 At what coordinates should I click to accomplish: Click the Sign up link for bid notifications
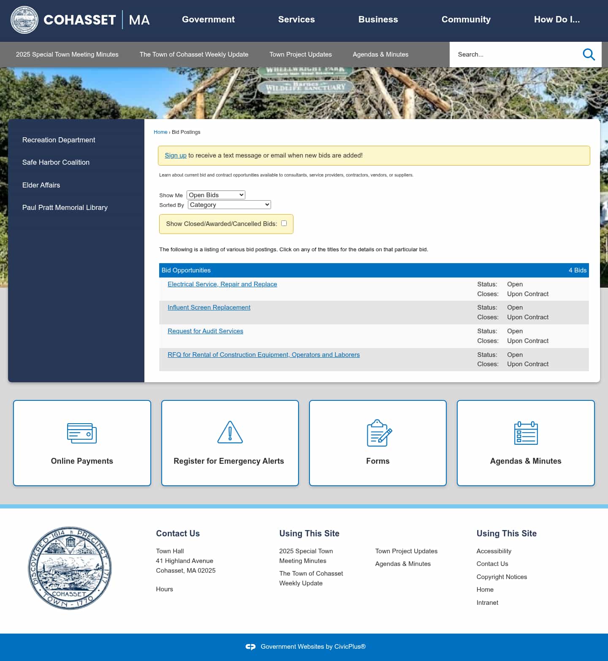pyautogui.click(x=175, y=155)
